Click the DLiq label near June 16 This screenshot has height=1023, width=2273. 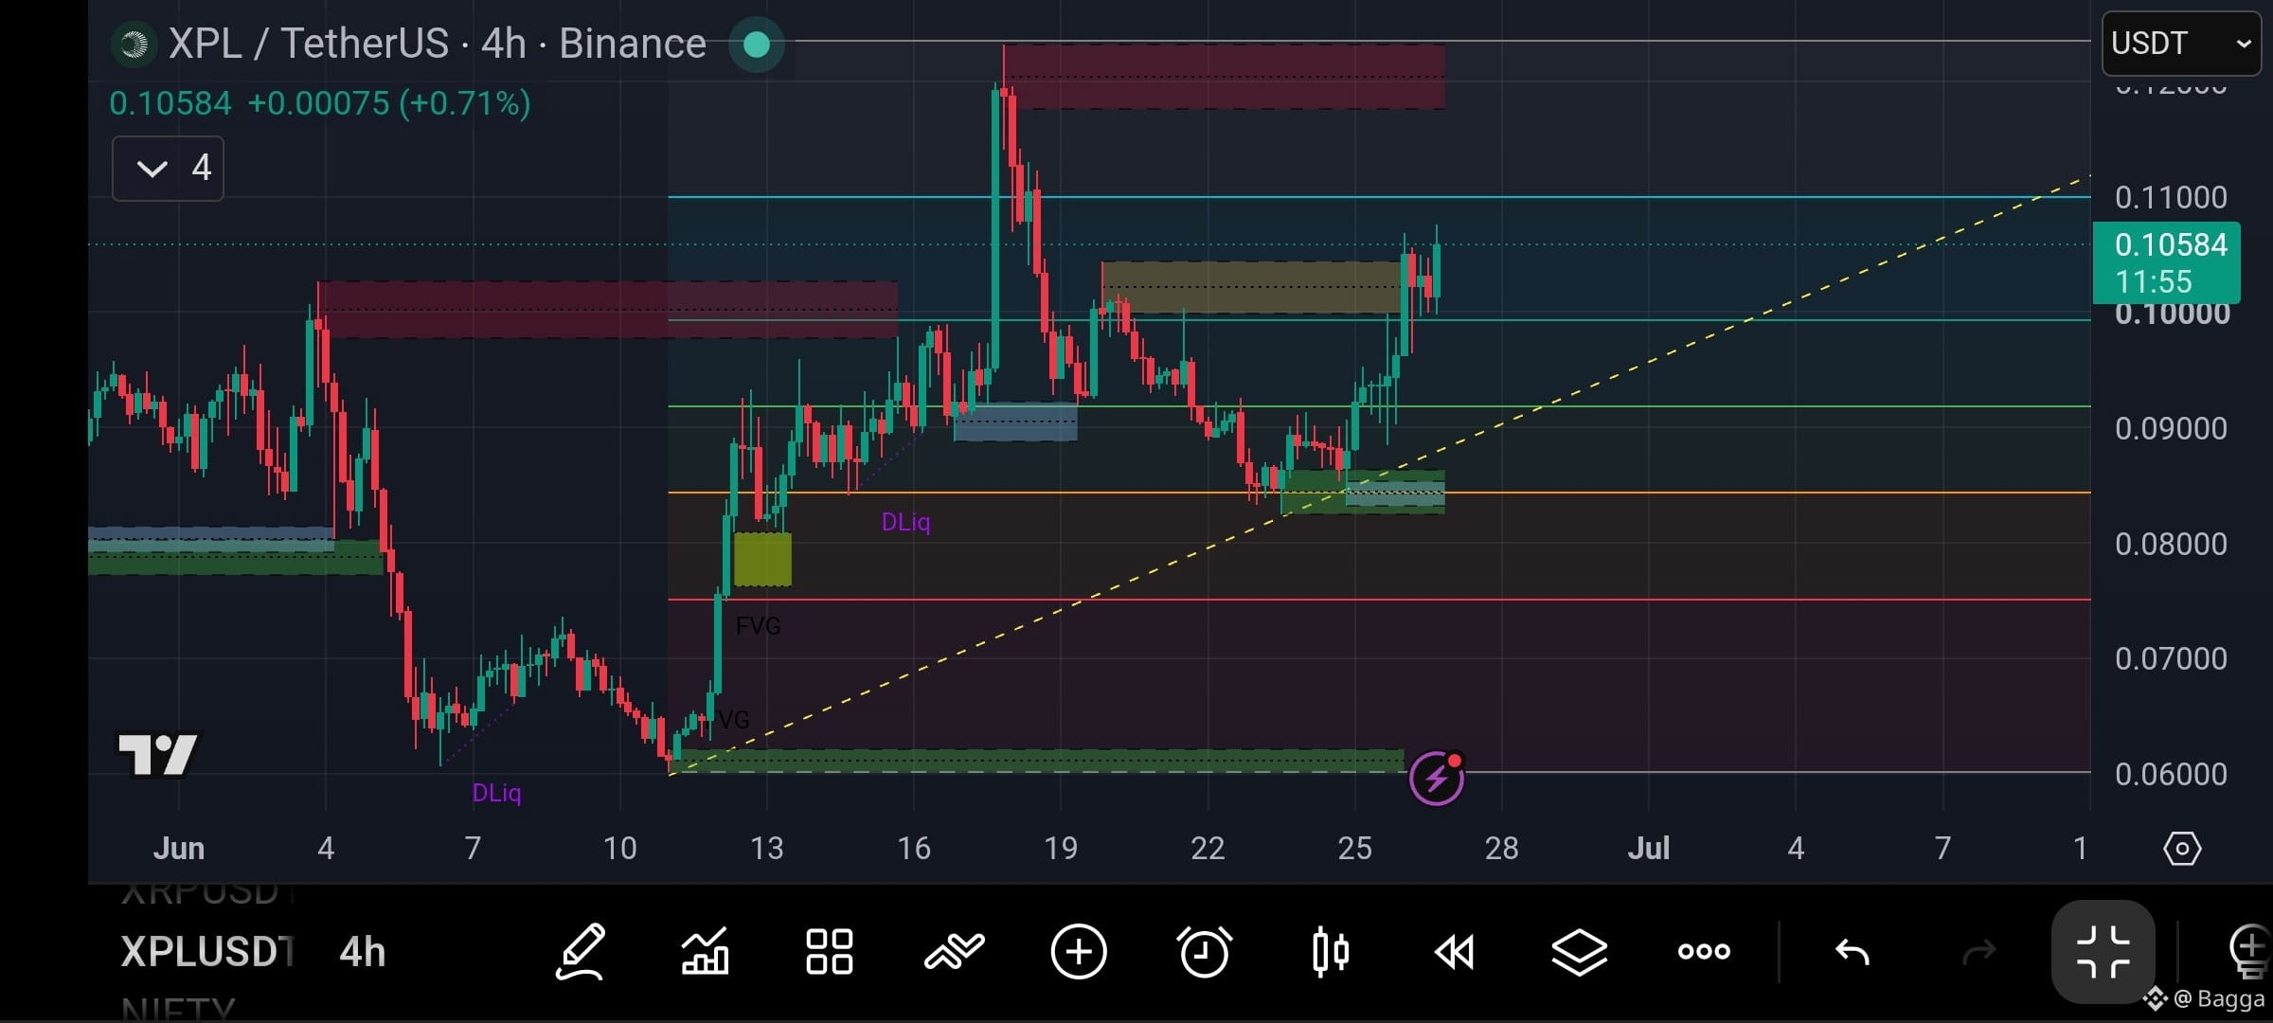[x=905, y=522]
